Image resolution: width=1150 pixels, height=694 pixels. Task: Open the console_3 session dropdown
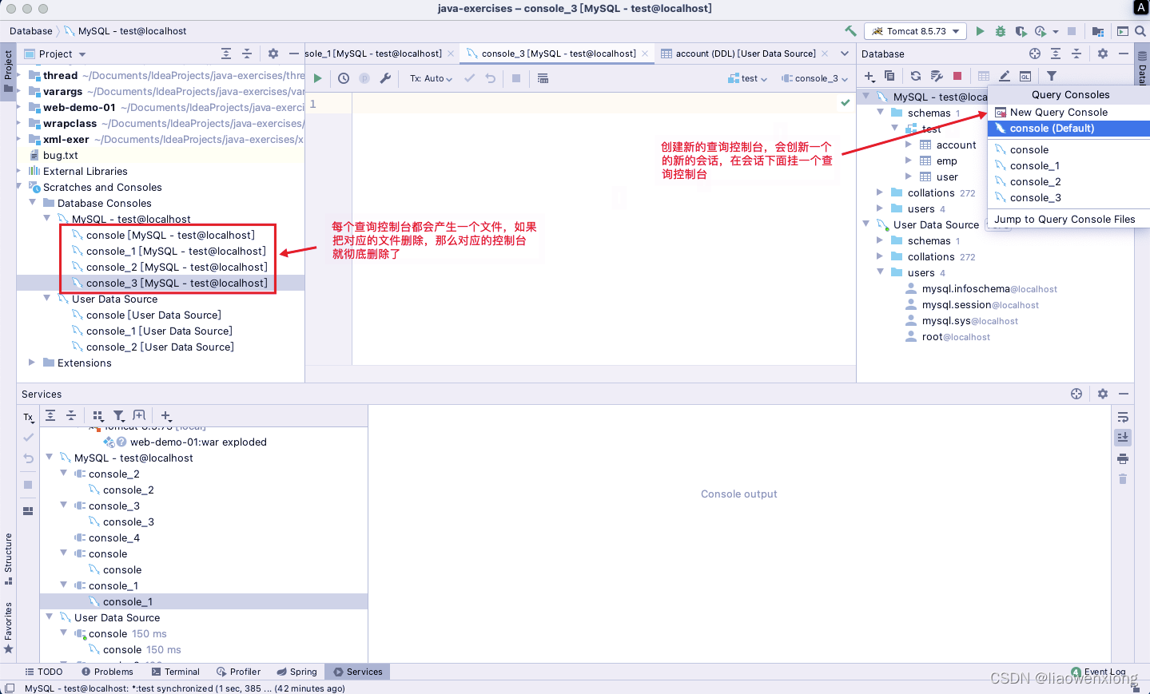tap(814, 78)
